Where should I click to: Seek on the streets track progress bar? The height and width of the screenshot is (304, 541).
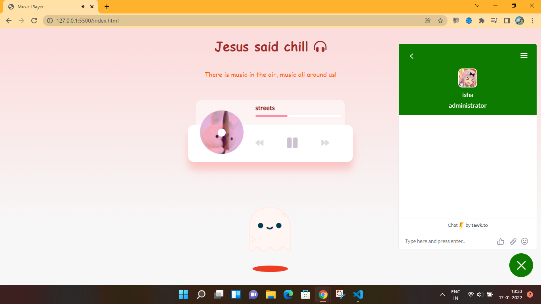coord(298,116)
